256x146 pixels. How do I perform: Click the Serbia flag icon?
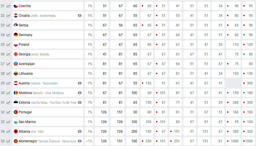[16, 25]
